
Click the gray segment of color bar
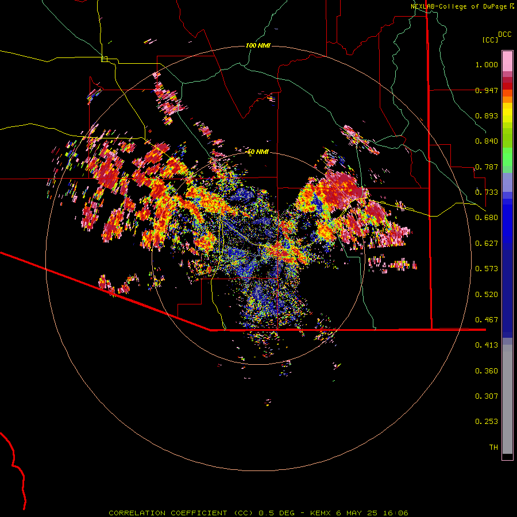[507, 399]
